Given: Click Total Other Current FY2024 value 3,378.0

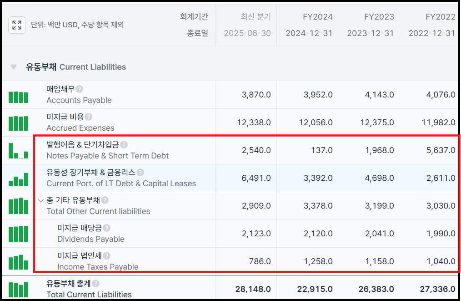Looking at the screenshot, I should tap(318, 205).
